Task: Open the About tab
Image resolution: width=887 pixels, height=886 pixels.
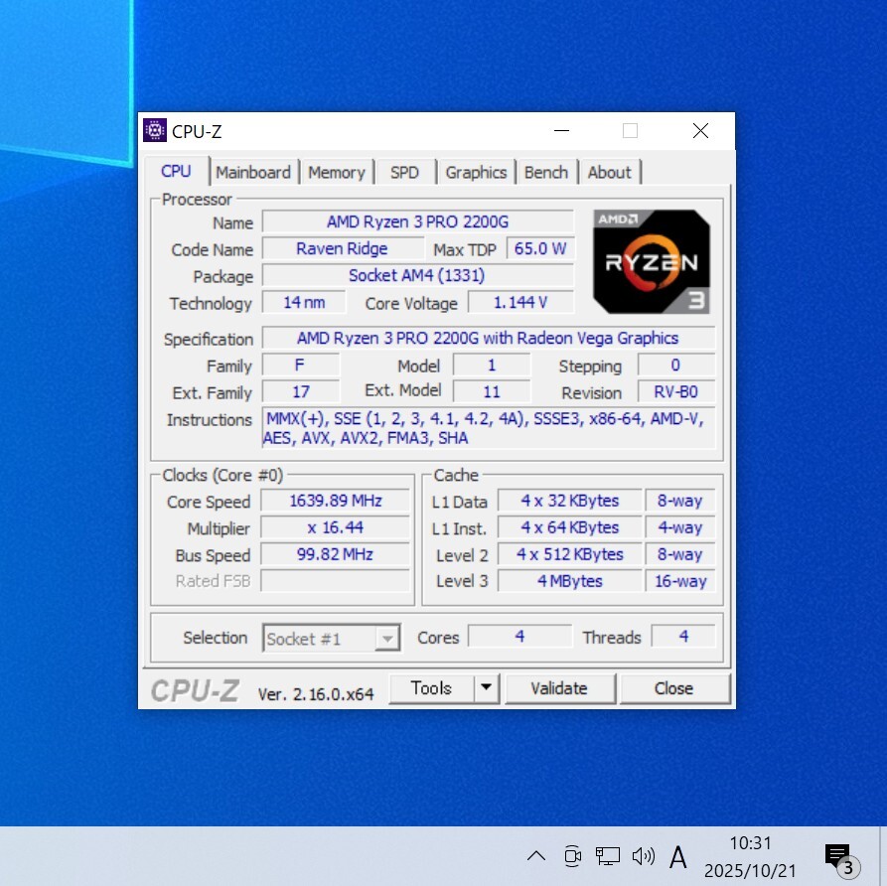Action: coord(609,172)
